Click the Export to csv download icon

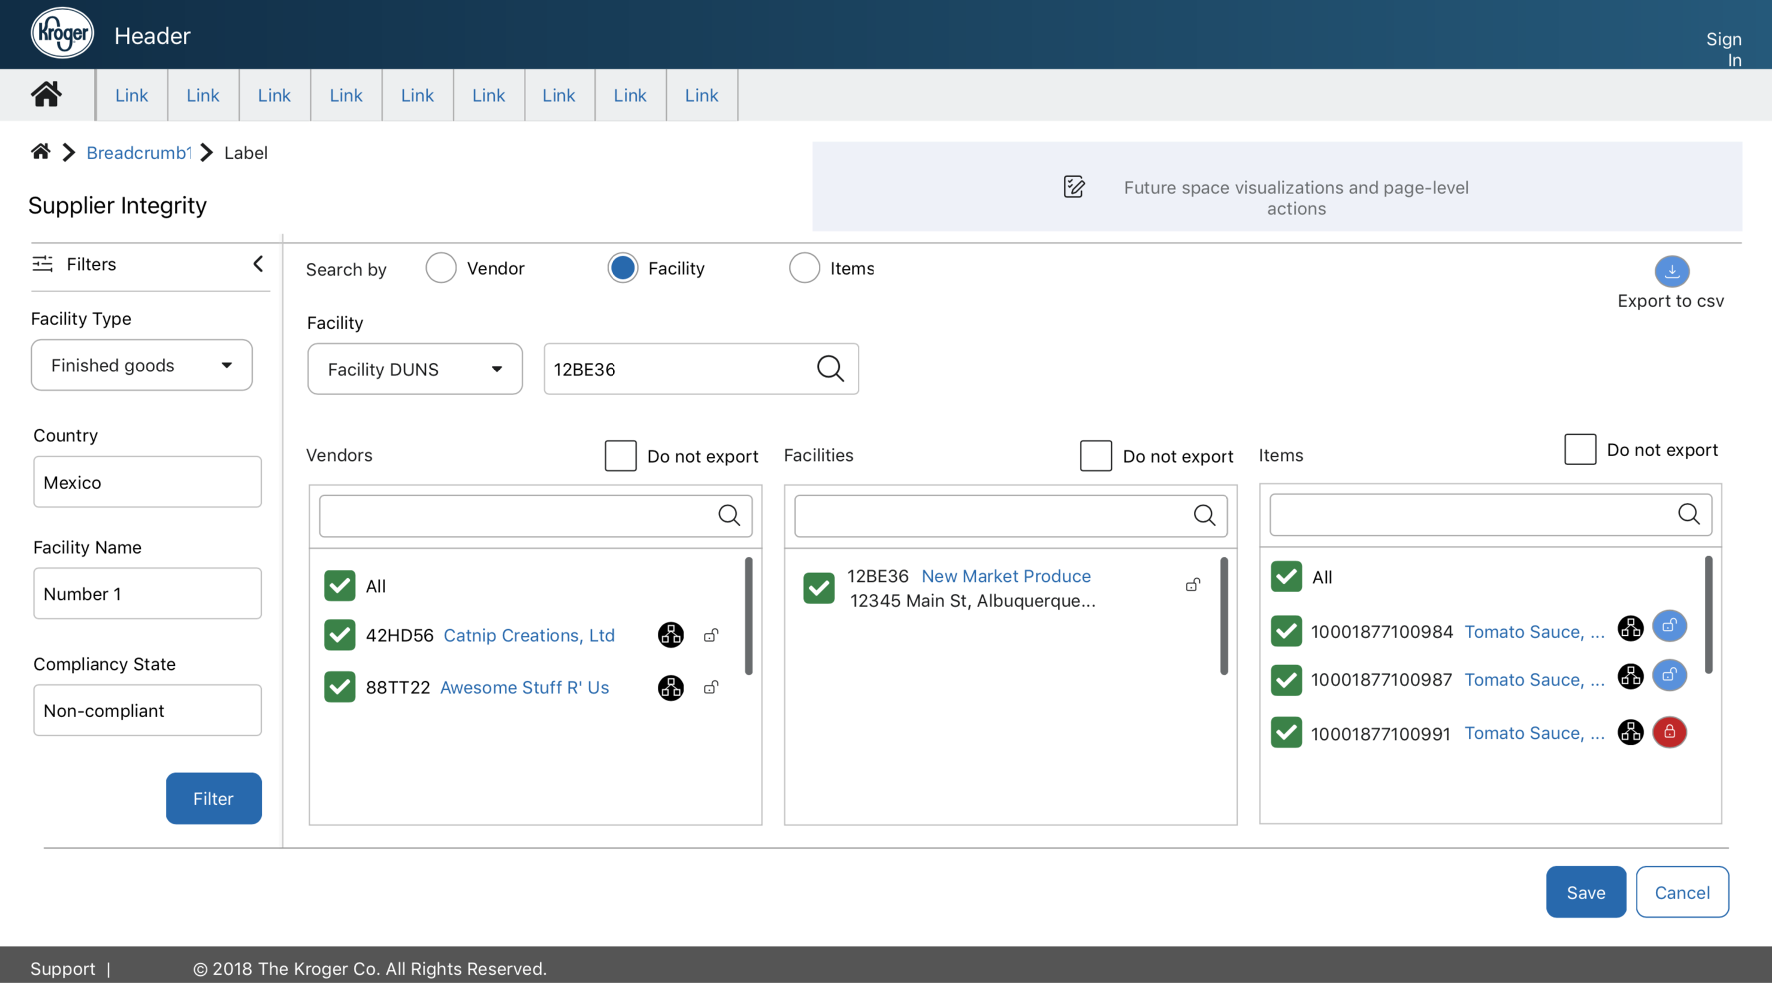pyautogui.click(x=1671, y=271)
